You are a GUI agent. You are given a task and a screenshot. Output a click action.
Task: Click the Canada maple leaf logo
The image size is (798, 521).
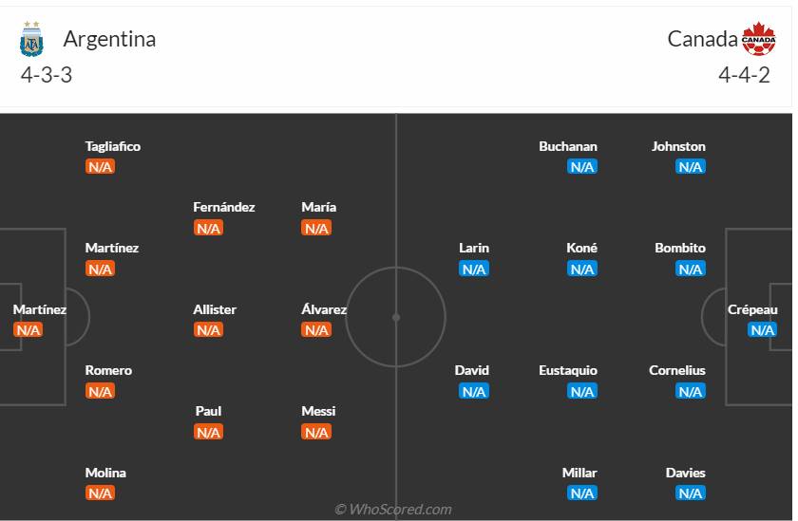pos(759,40)
